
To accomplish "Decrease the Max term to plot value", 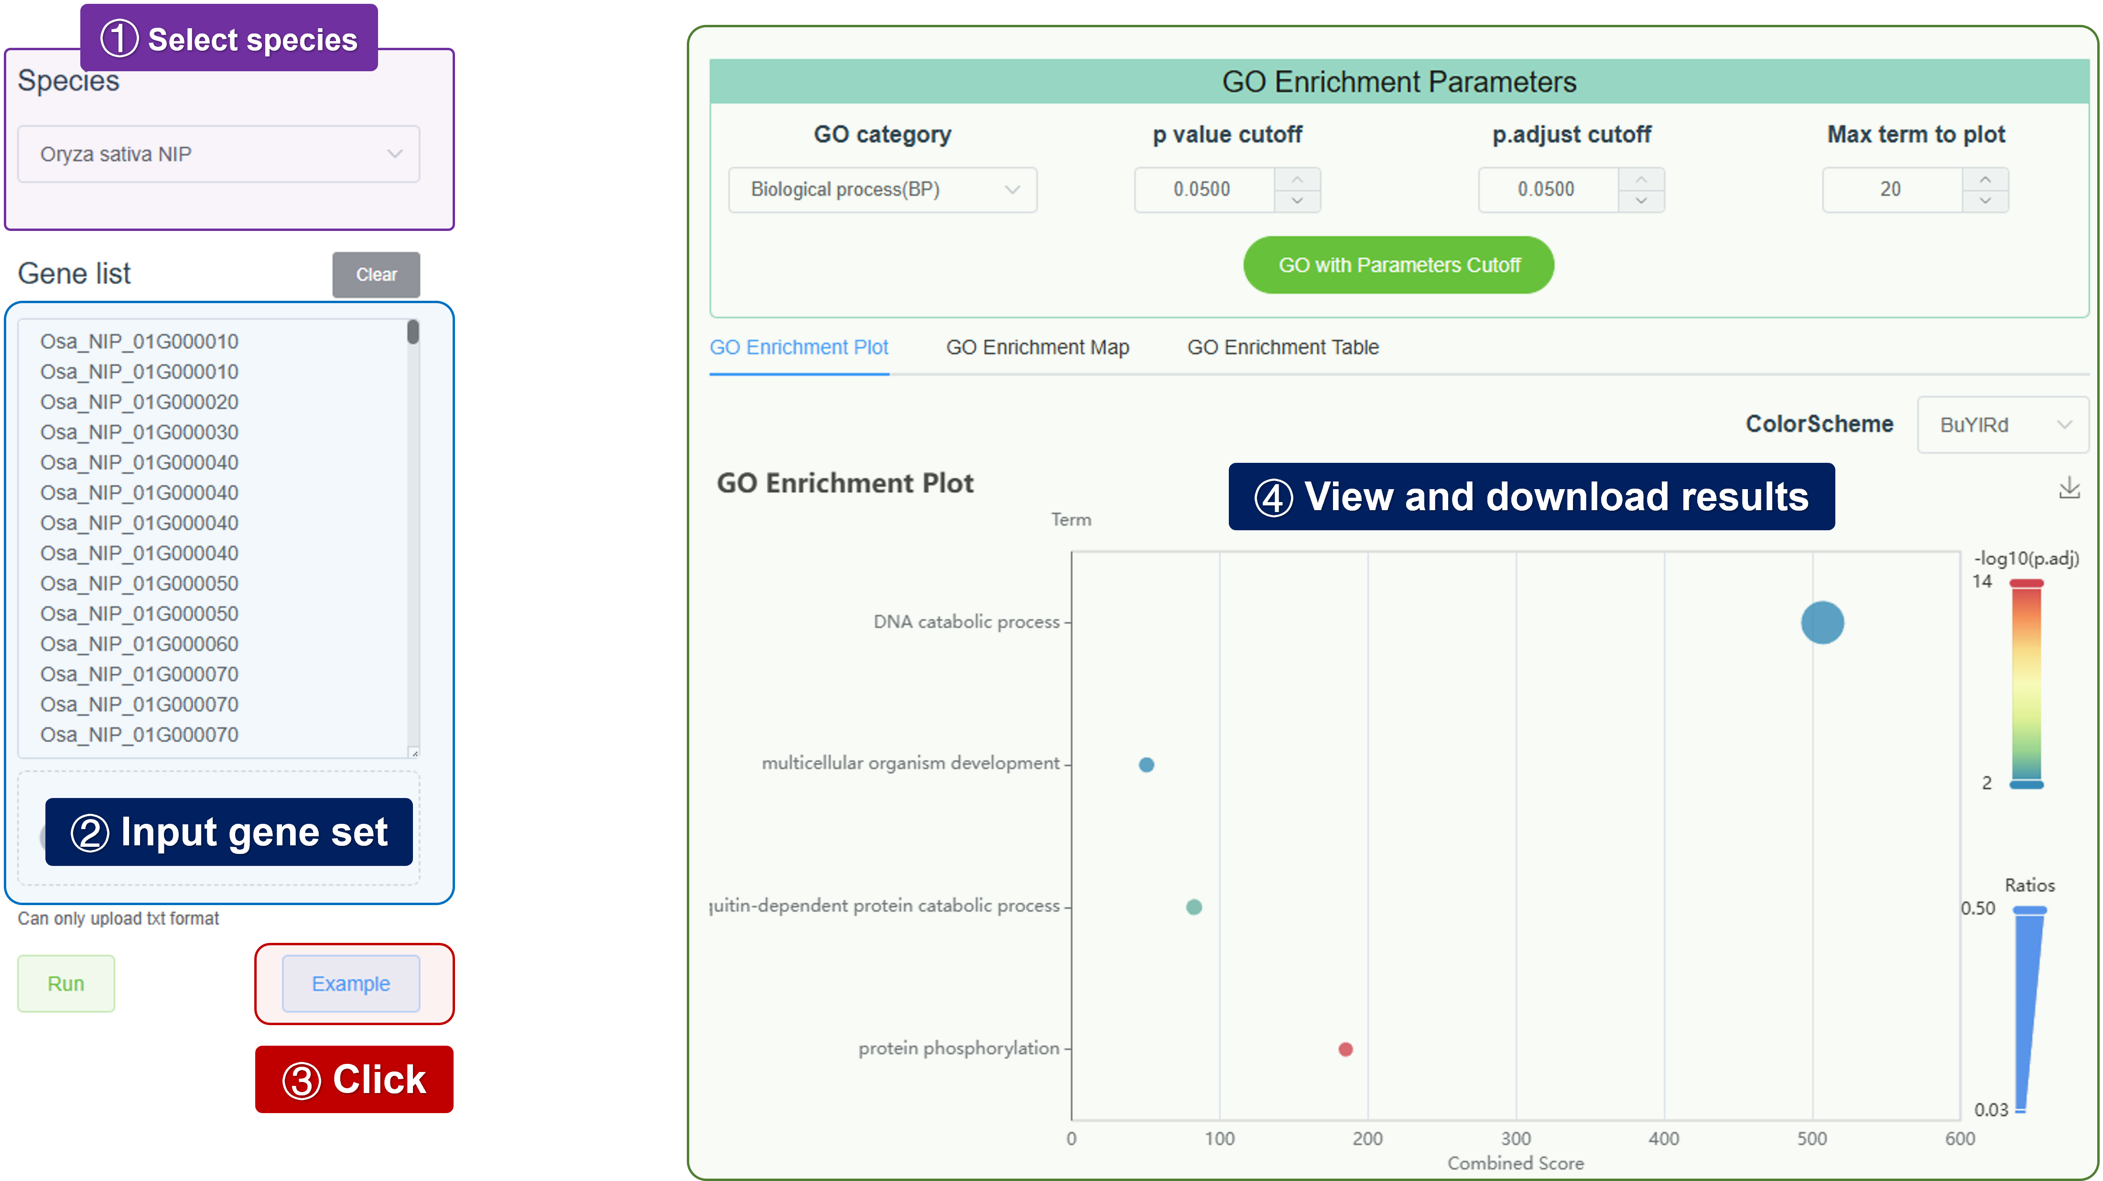I will (1984, 201).
